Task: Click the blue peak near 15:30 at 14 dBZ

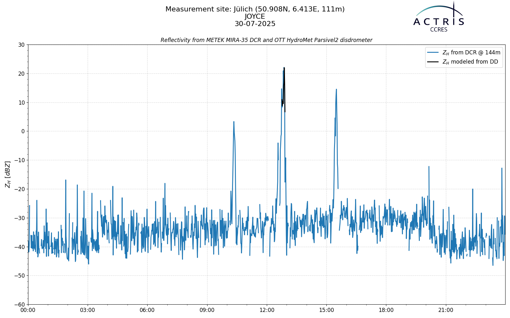Action: click(x=336, y=90)
